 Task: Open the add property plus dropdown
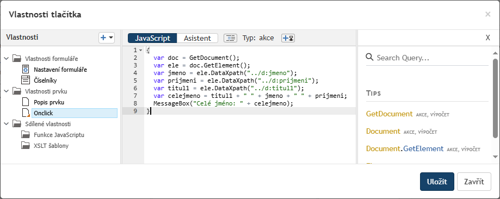click(x=107, y=38)
